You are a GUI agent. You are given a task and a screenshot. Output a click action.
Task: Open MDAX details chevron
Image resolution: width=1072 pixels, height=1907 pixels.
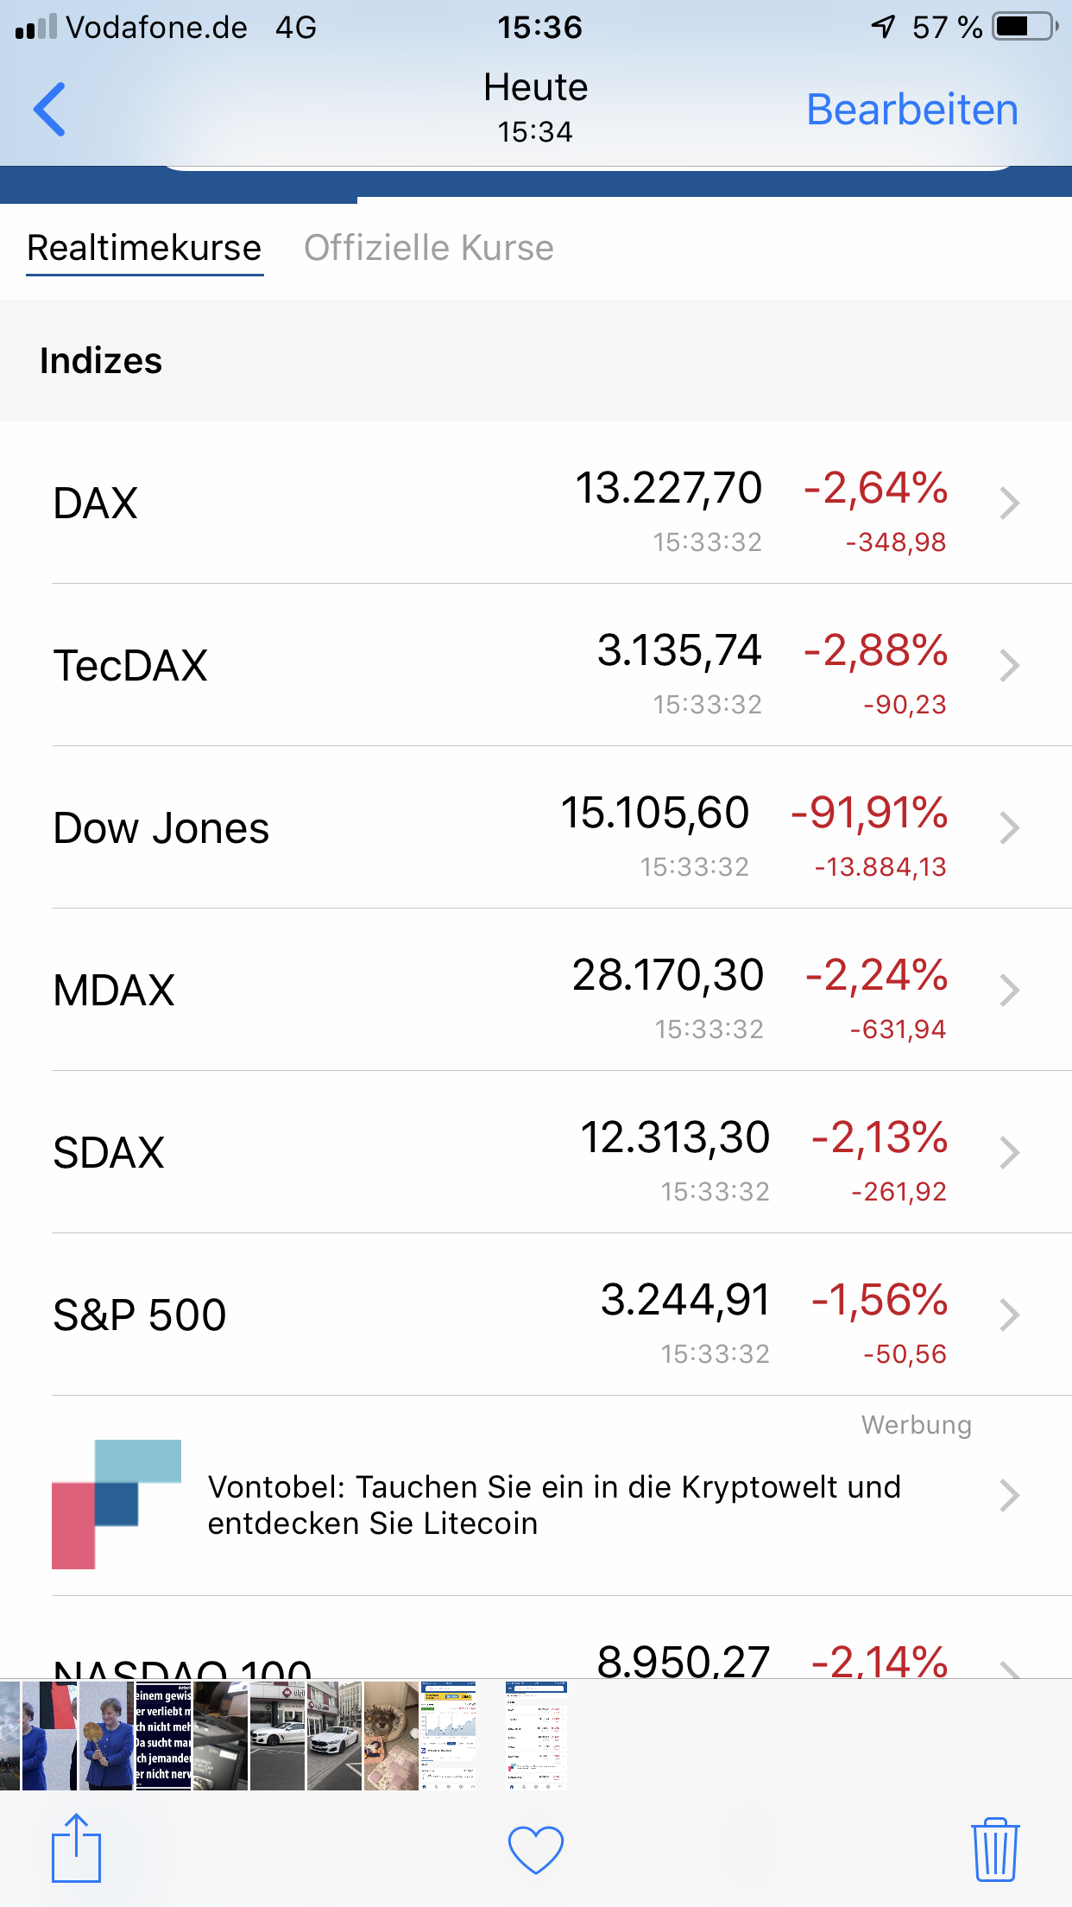click(x=1009, y=990)
